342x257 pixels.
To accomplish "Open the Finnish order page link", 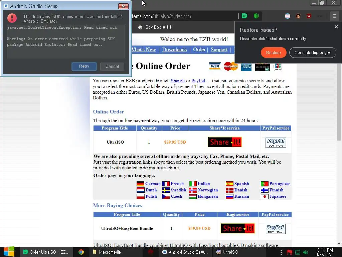I will (276, 190).
